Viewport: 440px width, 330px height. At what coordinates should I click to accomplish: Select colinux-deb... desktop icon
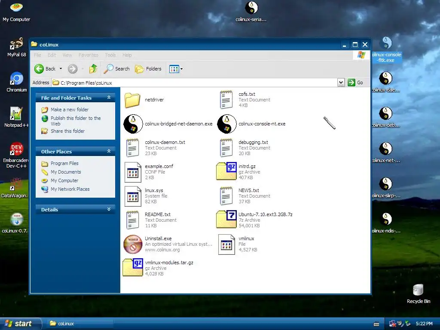[x=386, y=117]
